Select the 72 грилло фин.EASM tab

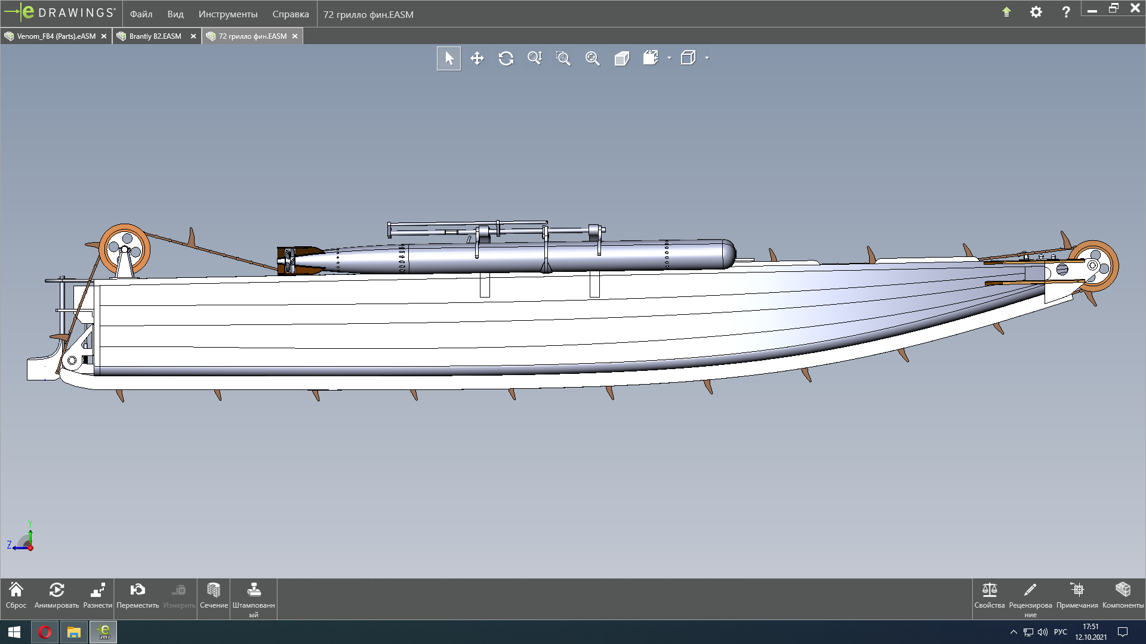pyautogui.click(x=252, y=36)
